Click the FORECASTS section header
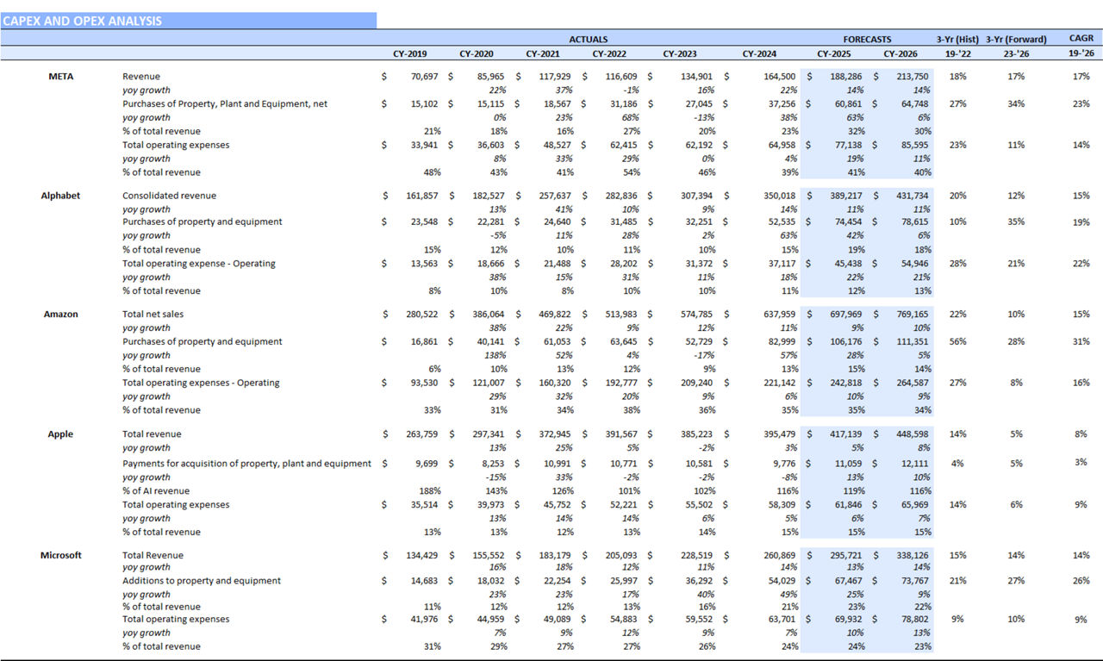Screen dimensions: 1103x661 click(867, 39)
